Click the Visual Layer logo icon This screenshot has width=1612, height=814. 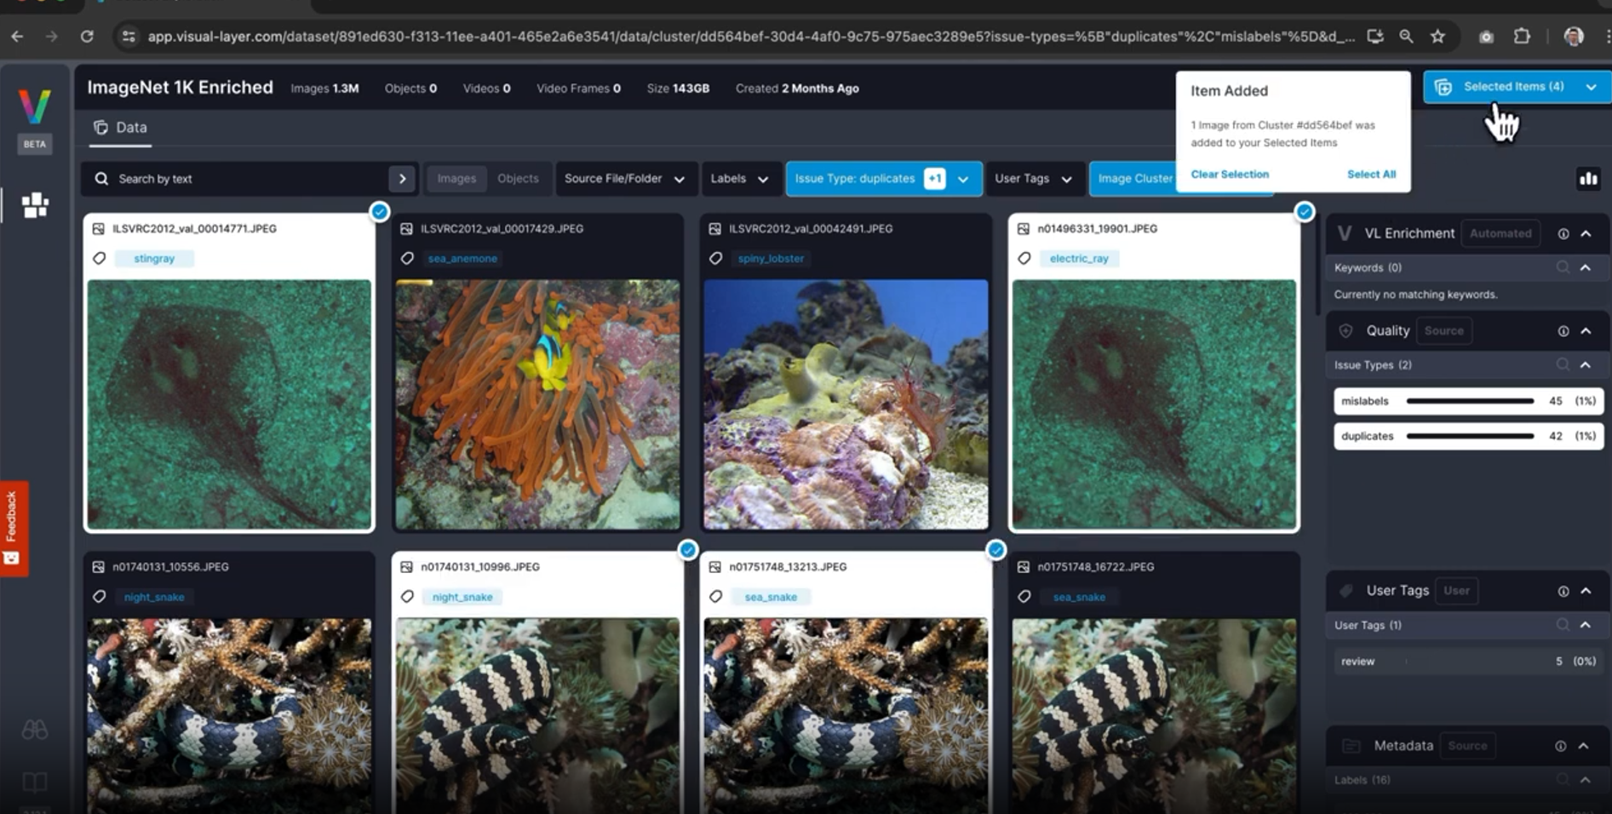[x=35, y=107]
